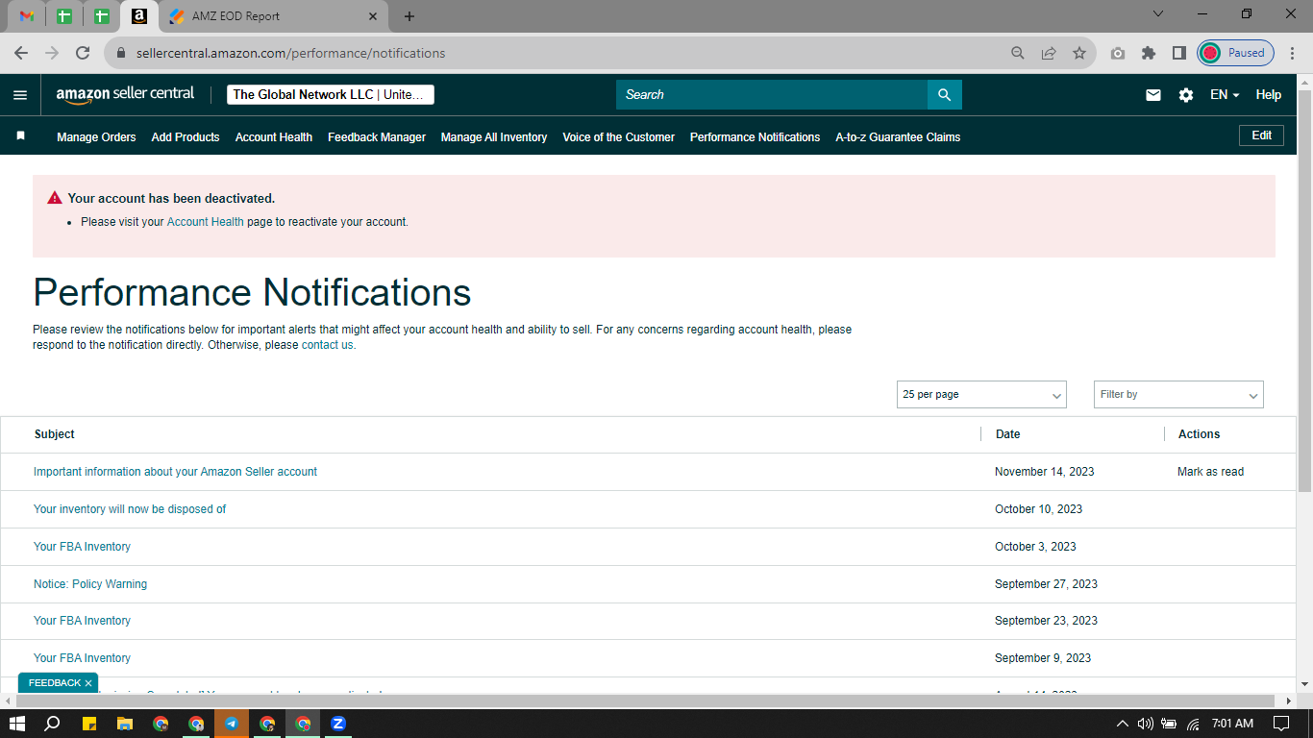Open the Filter by dropdown
Viewport: 1313px width, 738px height.
1178,394
